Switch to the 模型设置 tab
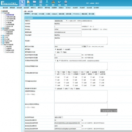Screen dimensions: 132x132 pyautogui.click(x=84, y=14)
